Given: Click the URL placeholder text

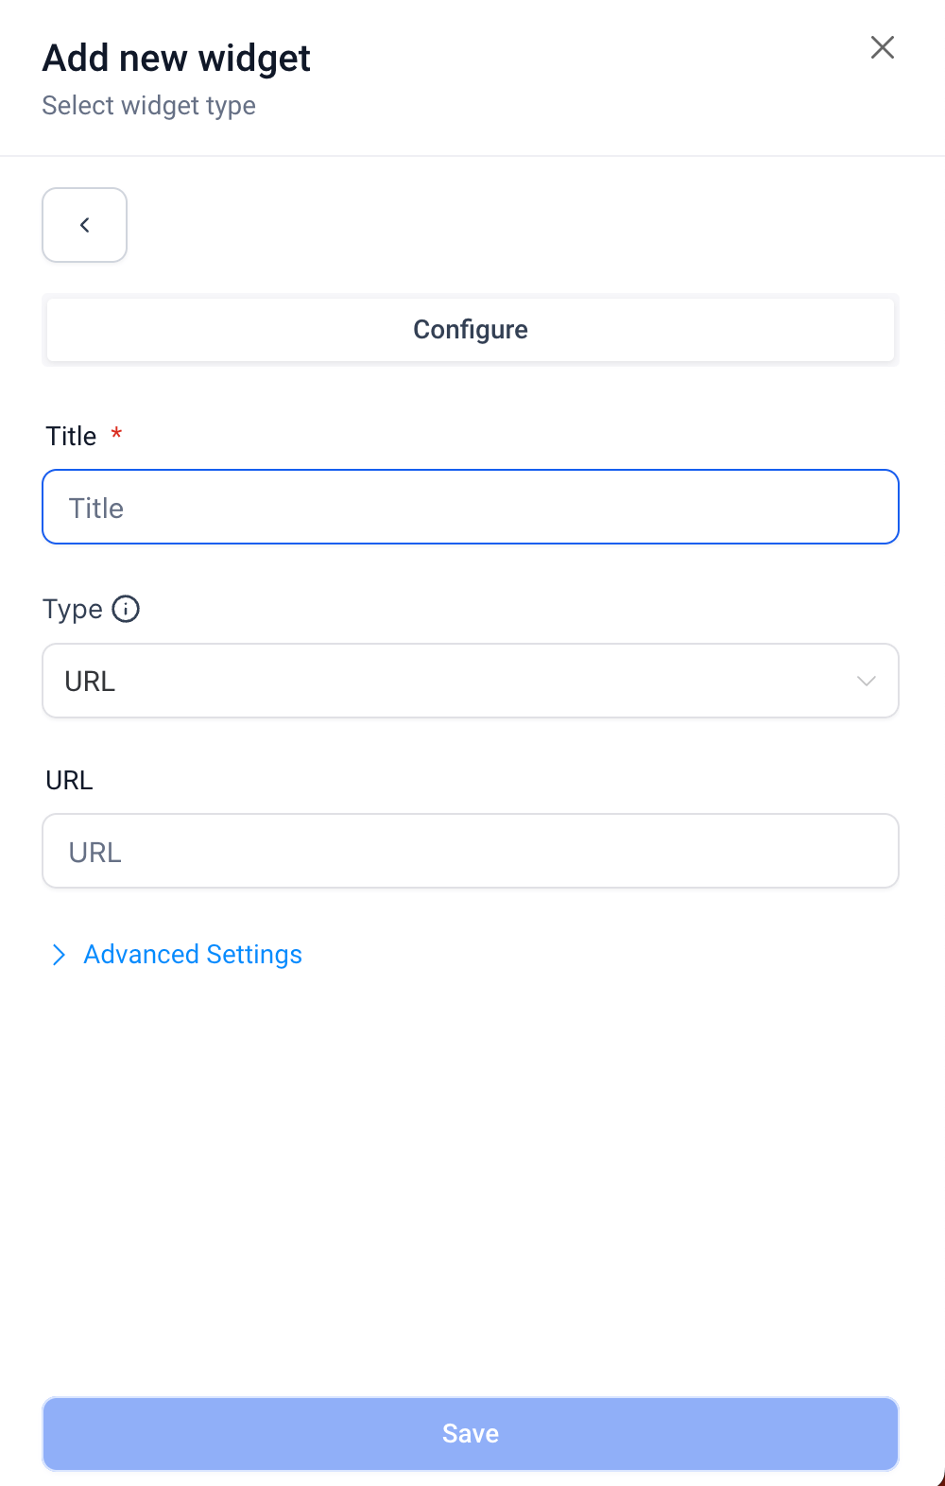Looking at the screenshot, I should (x=95, y=853).
